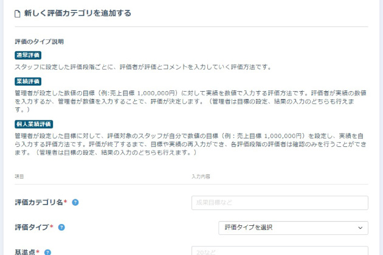This screenshot has height=255, width=383.
Task: Focus the 評価カテゴリ名 input field
Action: (280, 203)
